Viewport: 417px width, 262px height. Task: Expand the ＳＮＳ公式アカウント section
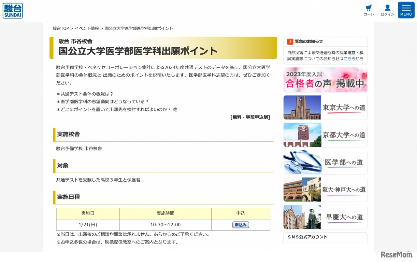click(x=325, y=237)
